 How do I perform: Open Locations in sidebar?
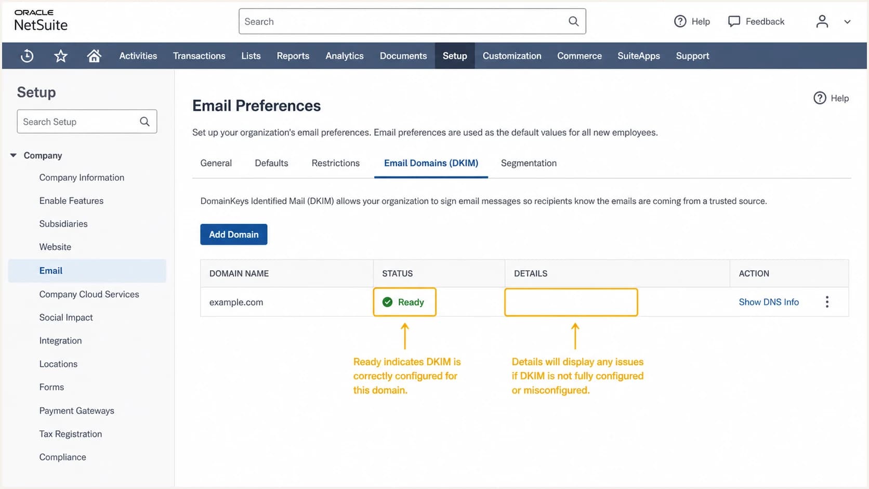click(58, 364)
